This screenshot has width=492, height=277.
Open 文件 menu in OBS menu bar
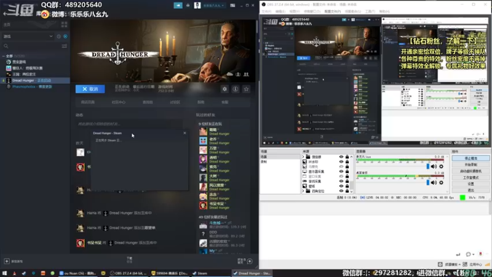tap(266, 11)
